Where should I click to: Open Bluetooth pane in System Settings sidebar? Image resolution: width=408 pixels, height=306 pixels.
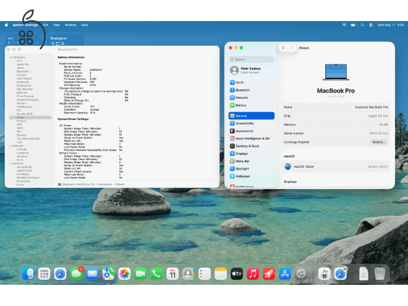coord(251,90)
